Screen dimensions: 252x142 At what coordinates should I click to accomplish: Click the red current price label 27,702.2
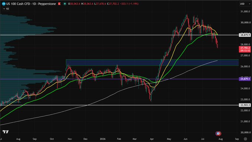[245, 49]
